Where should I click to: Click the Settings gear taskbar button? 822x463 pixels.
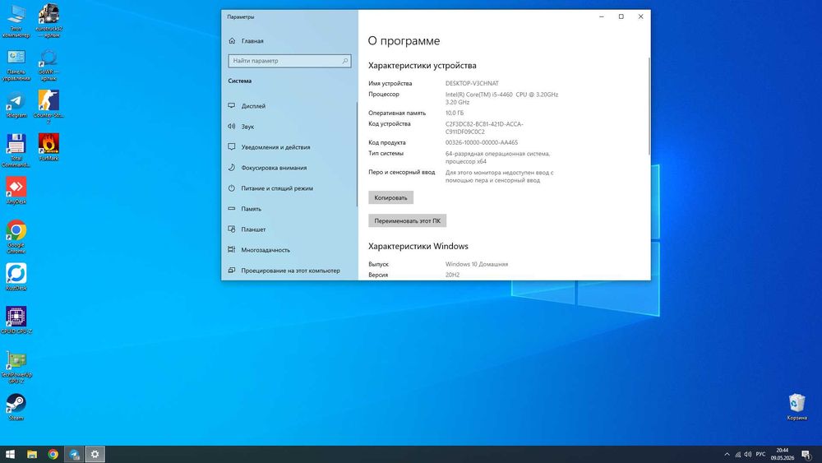[95, 454]
